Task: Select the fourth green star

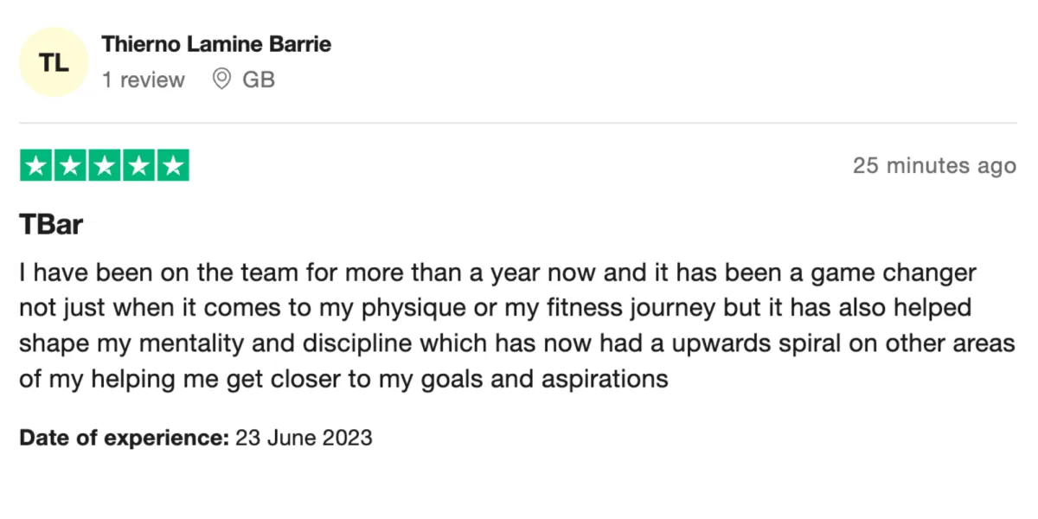Action: tap(138, 165)
